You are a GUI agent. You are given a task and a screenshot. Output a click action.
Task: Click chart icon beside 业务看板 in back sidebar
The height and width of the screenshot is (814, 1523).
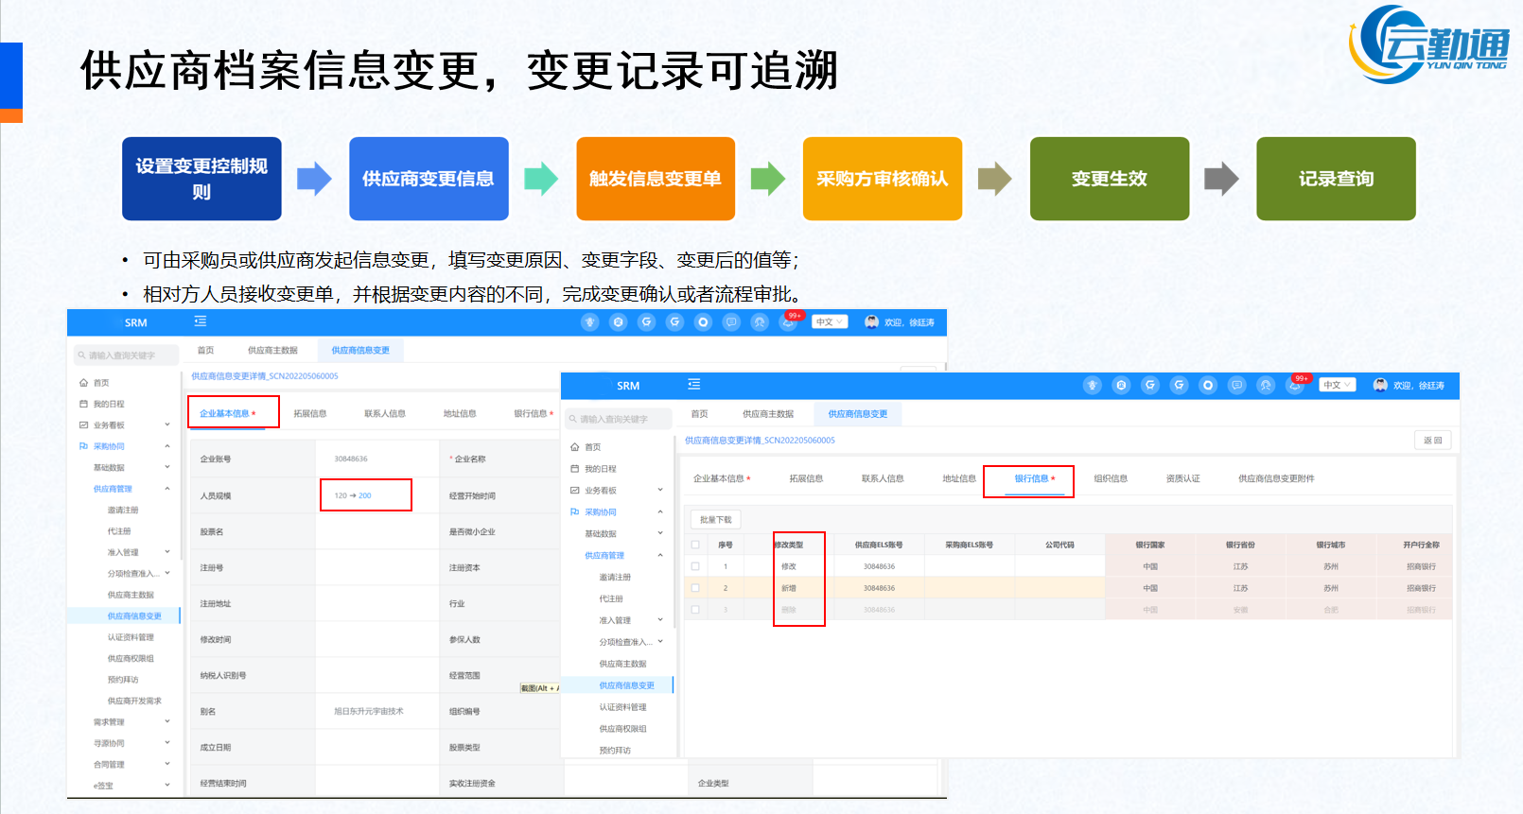tap(83, 425)
